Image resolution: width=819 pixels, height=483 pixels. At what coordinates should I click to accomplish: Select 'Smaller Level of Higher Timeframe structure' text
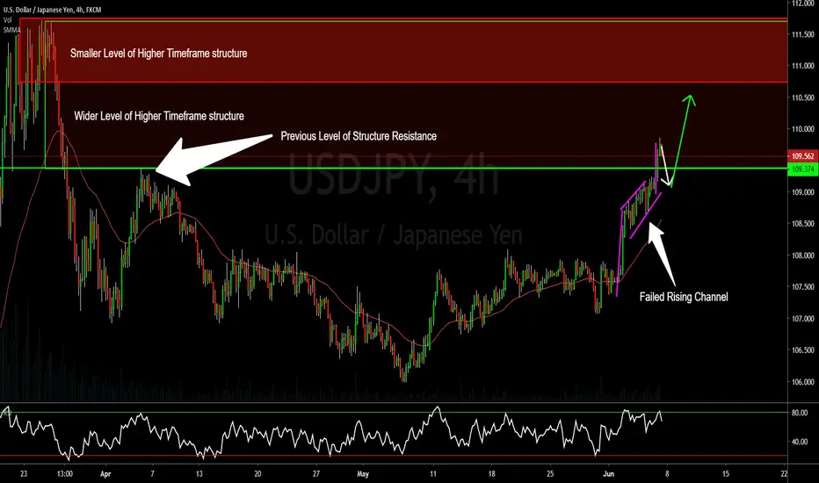(159, 54)
